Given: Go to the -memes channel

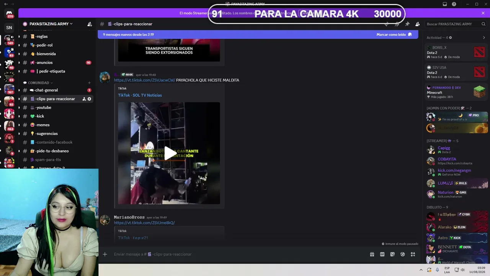Looking at the screenshot, I should pyautogui.click(x=56, y=125).
